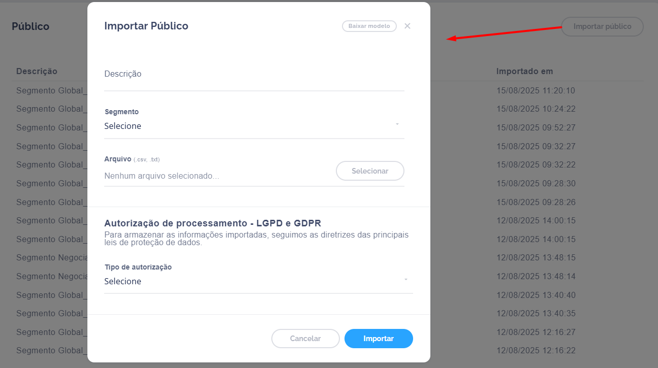Open the last row dated 12/08/2025 12:16:22
This screenshot has width=658, height=368.
[x=536, y=351]
